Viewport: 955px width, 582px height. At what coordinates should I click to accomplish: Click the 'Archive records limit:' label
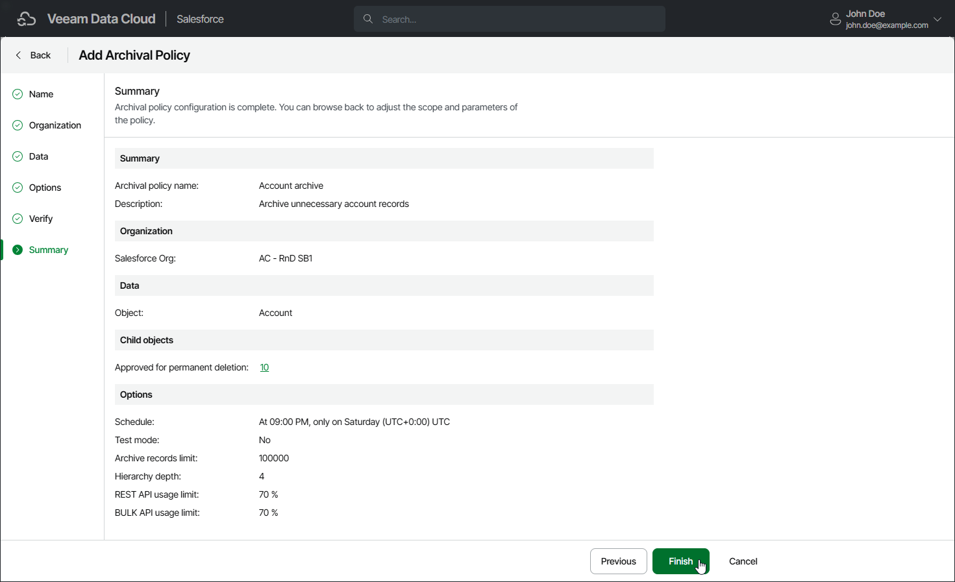pyautogui.click(x=156, y=458)
